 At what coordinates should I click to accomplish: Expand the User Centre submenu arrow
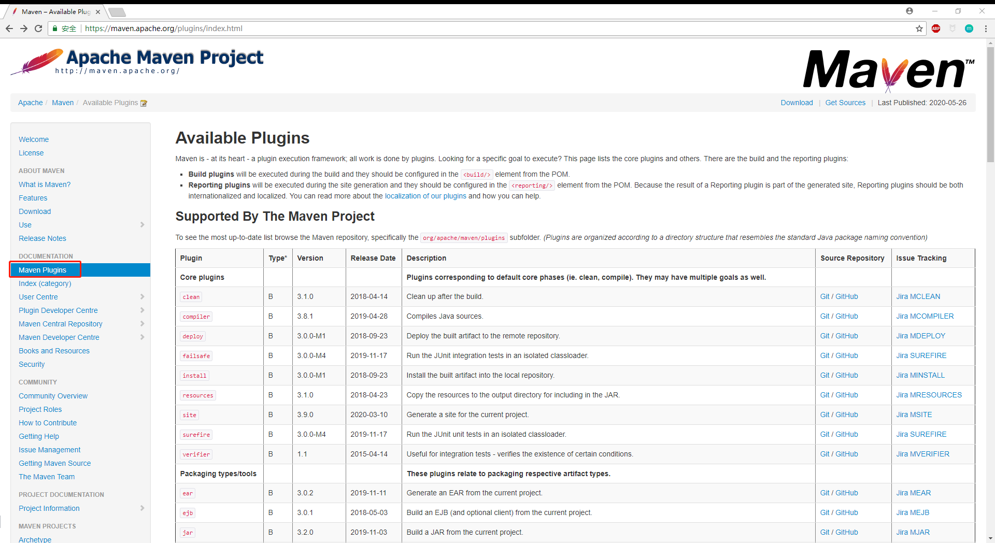pyautogui.click(x=143, y=296)
